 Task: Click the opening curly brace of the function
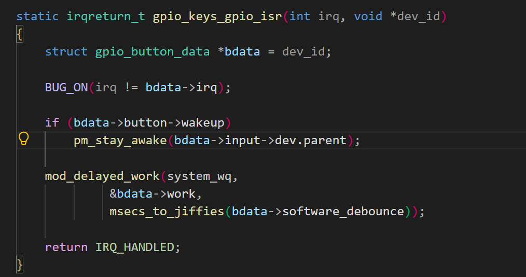click(20, 34)
